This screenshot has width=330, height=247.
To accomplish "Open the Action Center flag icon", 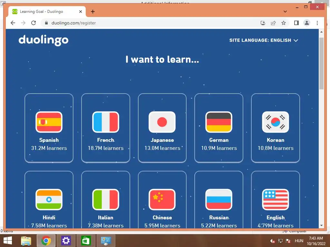I will click(x=288, y=241).
